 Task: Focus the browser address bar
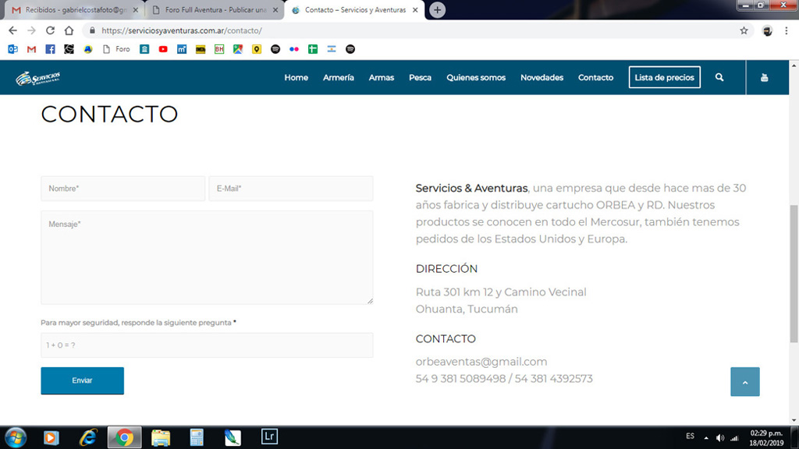coord(418,30)
